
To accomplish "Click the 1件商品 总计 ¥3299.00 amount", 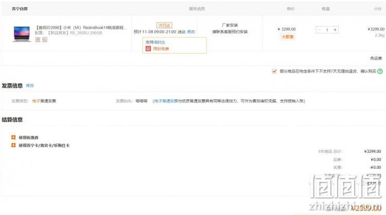I will pos(373,151).
